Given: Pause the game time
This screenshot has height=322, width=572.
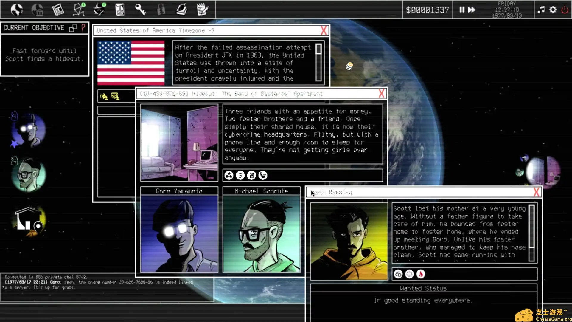Looking at the screenshot, I should (462, 10).
